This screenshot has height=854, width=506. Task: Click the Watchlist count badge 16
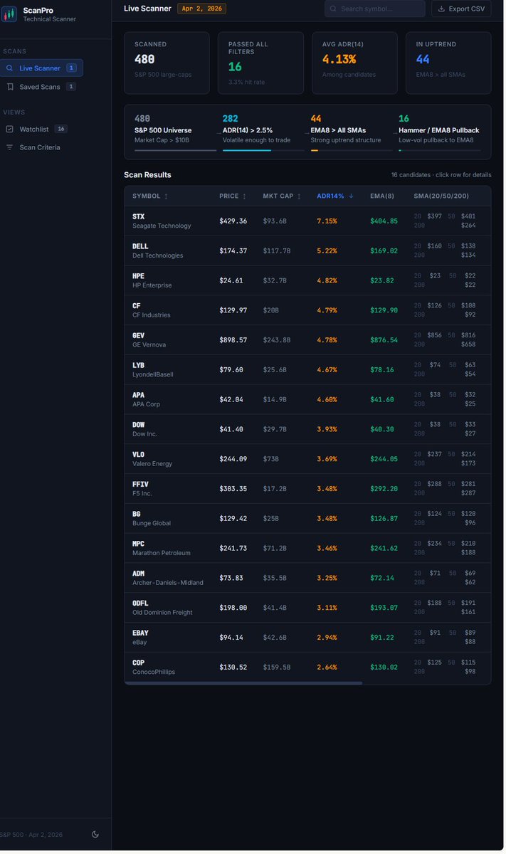[x=61, y=130]
